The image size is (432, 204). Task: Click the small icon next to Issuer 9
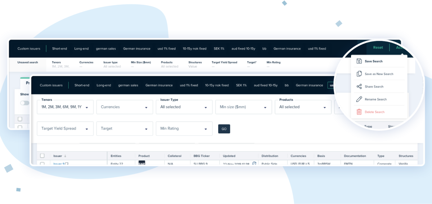67,164
